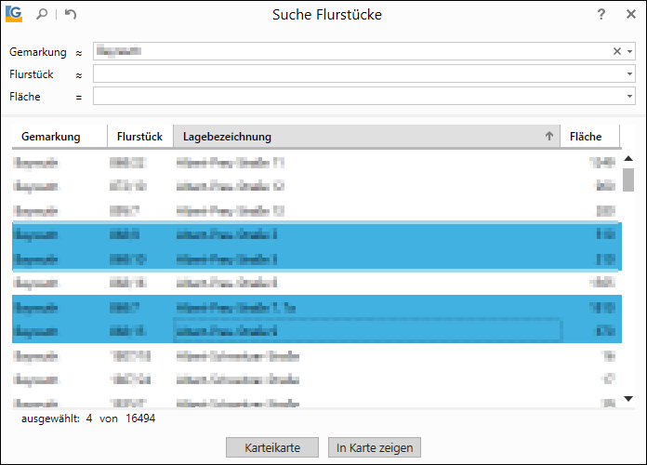Expand the Gemarkung dropdown list

pos(629,51)
